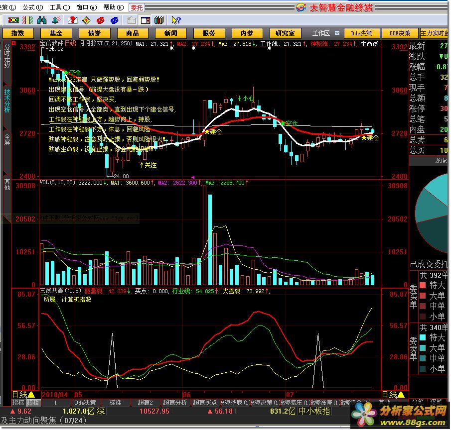Click the 大智慧 logo icon in the title bar
This screenshot has width=451, height=430.
(301, 7)
